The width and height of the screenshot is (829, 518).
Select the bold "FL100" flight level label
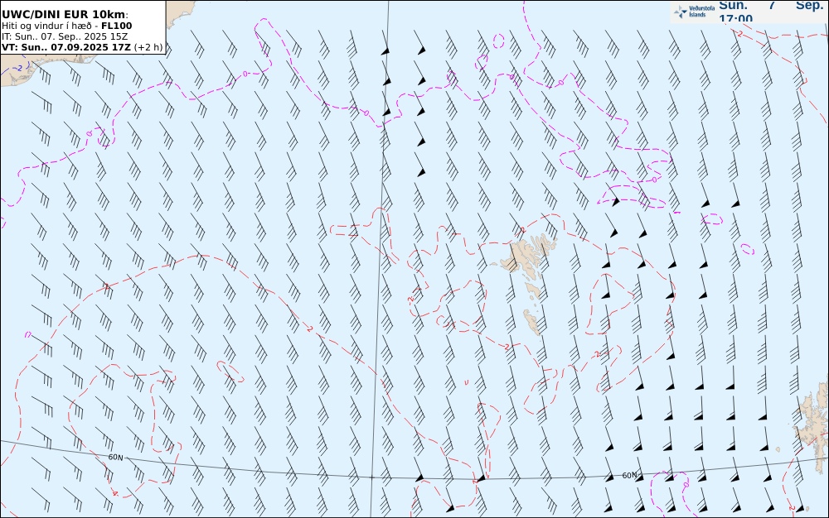[x=117, y=26]
